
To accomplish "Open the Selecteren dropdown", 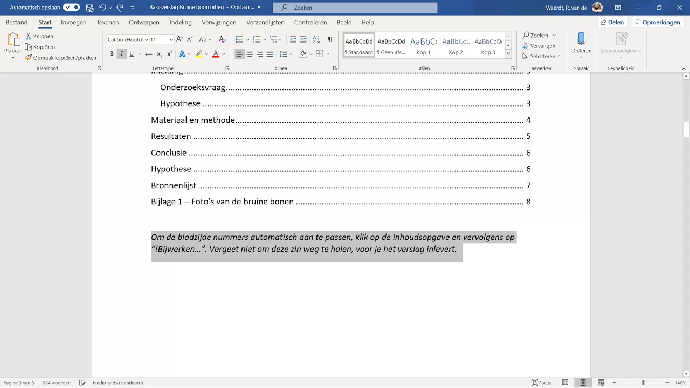I will (541, 56).
